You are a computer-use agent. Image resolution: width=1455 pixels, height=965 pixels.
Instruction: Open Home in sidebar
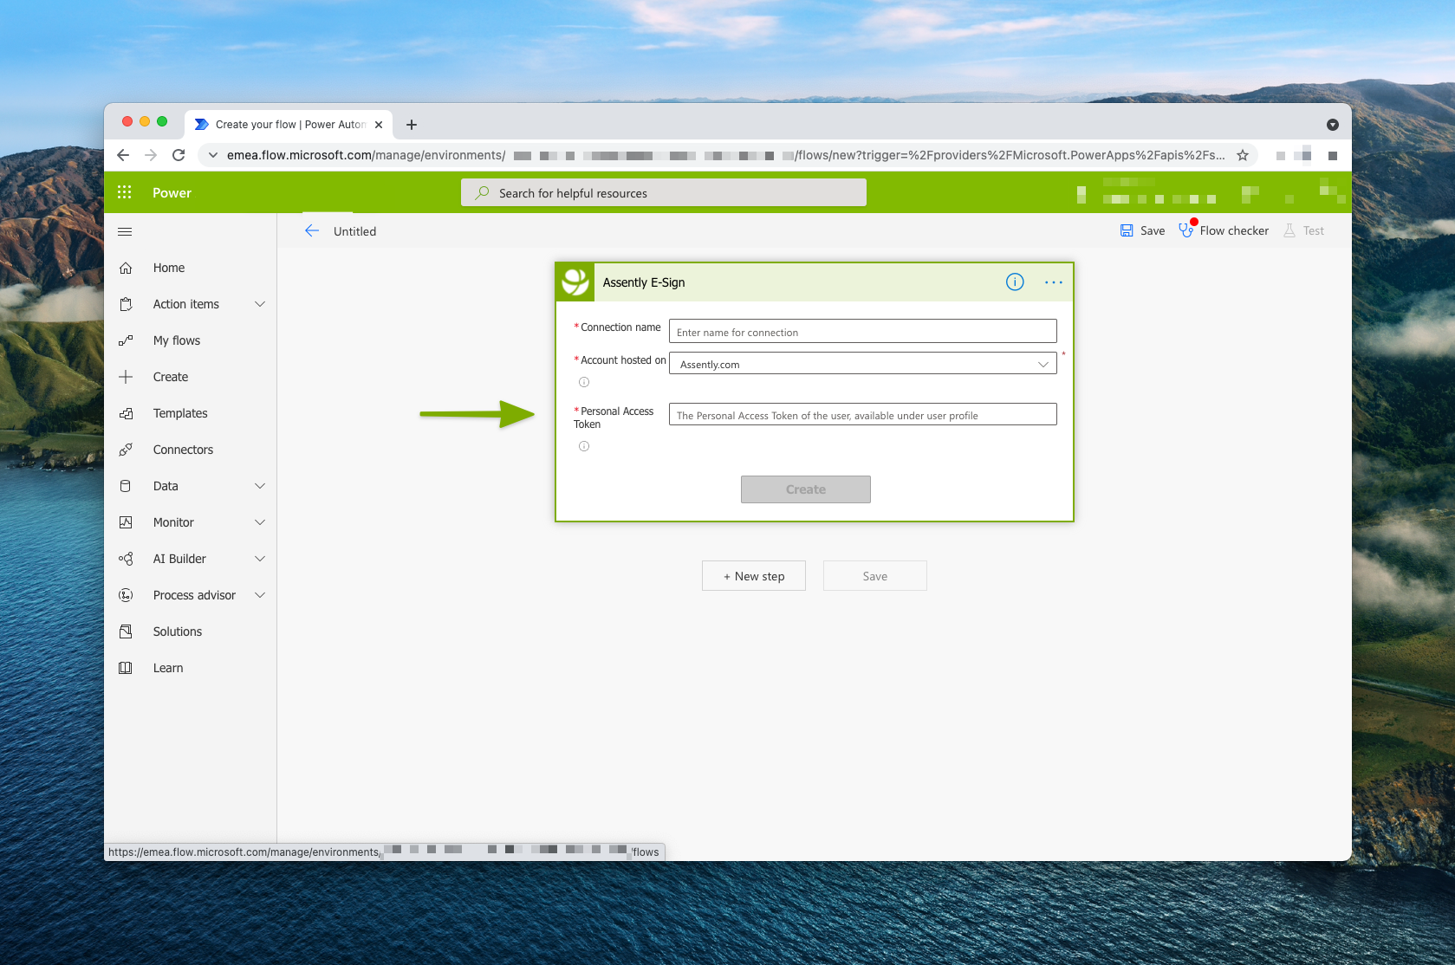(x=169, y=268)
